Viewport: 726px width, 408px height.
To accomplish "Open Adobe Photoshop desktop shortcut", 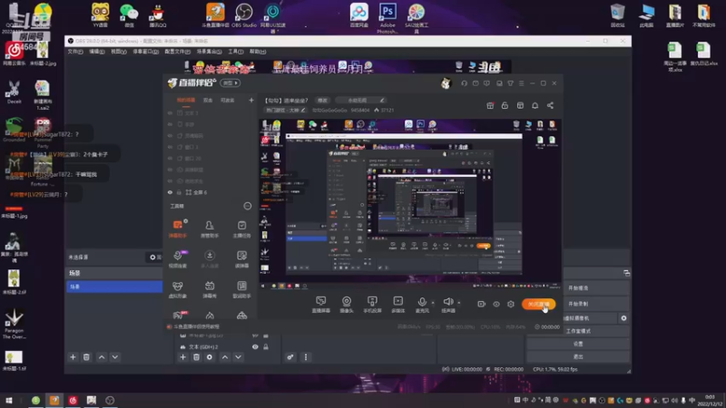I will (388, 17).
